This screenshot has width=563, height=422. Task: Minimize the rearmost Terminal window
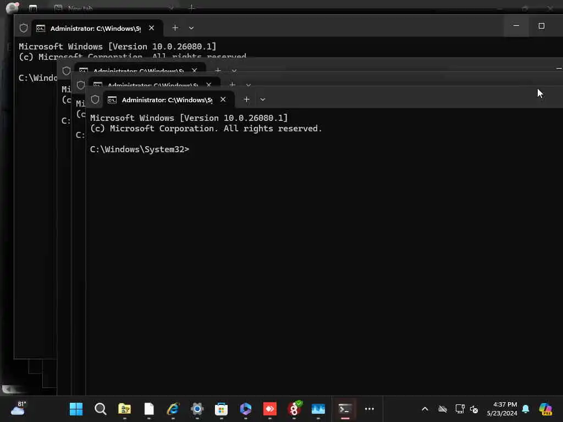516,26
